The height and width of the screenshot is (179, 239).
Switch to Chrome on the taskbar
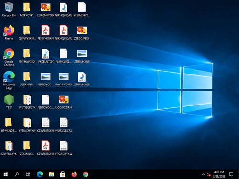pos(86,174)
